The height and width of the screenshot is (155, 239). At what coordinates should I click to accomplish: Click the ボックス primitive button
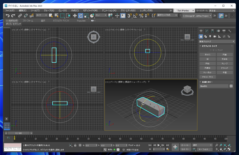[x=208, y=55]
